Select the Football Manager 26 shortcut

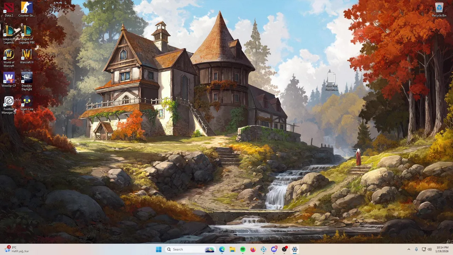pyautogui.click(x=9, y=104)
